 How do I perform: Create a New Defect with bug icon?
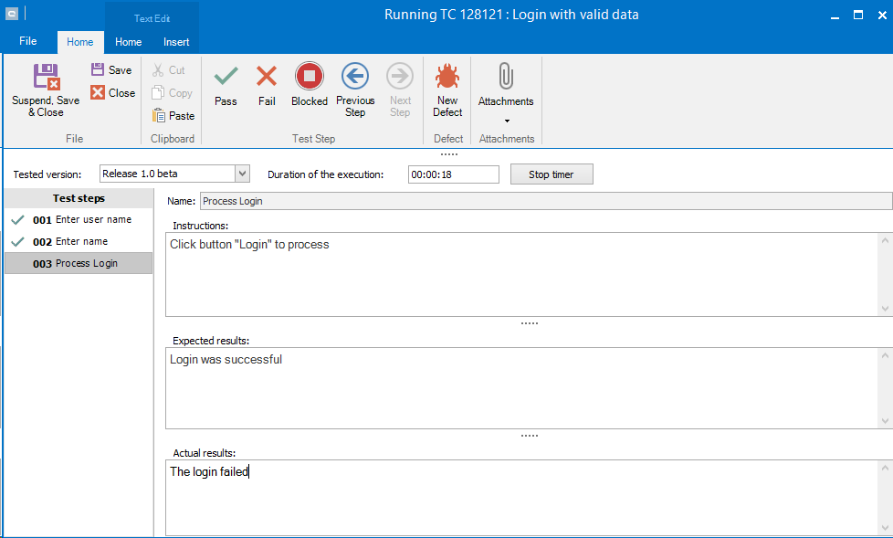[x=447, y=77]
